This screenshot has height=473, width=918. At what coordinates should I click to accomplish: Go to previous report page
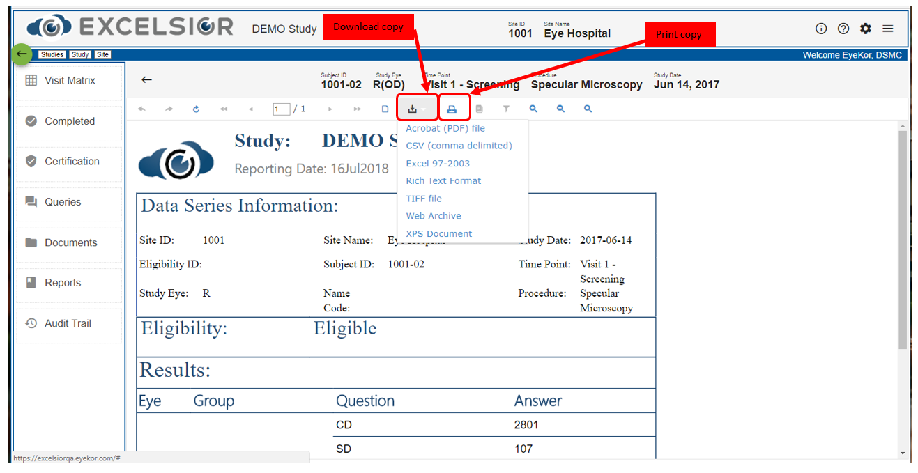(x=251, y=109)
